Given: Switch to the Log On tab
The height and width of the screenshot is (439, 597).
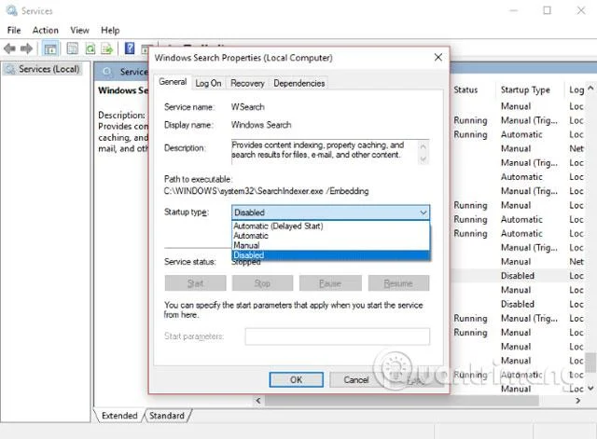Looking at the screenshot, I should coord(208,83).
